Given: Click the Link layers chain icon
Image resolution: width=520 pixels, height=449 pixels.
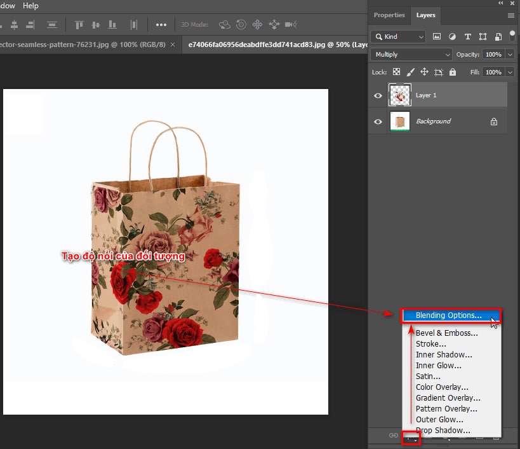Looking at the screenshot, I should [393, 436].
